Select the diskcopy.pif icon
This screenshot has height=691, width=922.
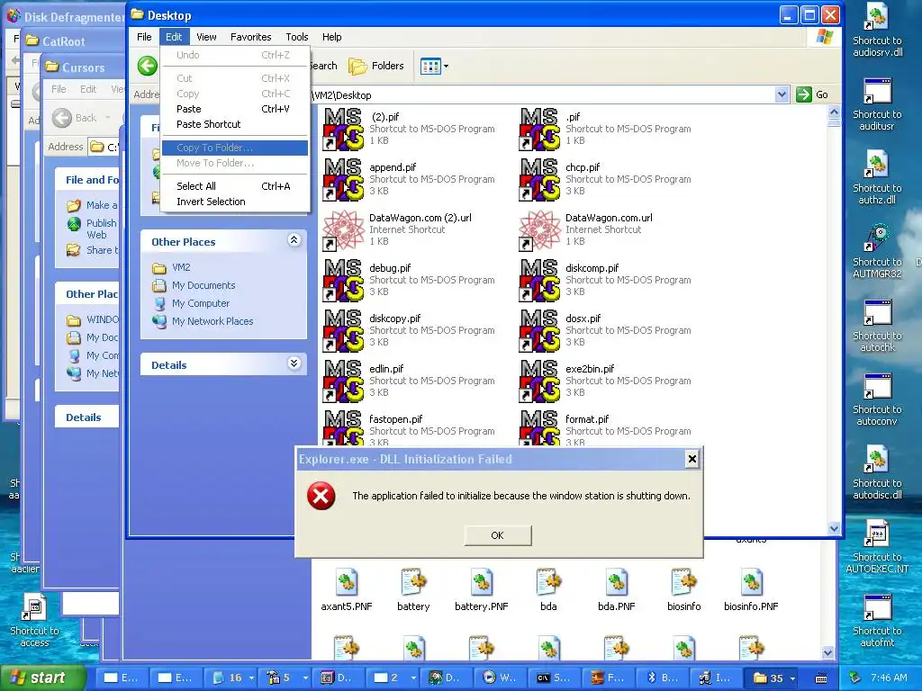point(343,331)
